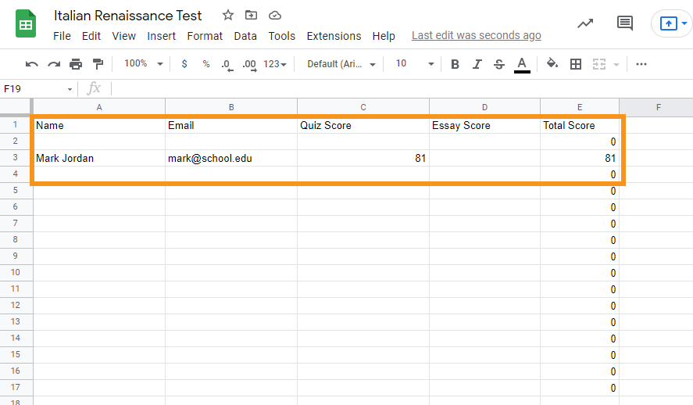Apply percent format to cells
Image resolution: width=693 pixels, height=405 pixels.
(x=206, y=64)
